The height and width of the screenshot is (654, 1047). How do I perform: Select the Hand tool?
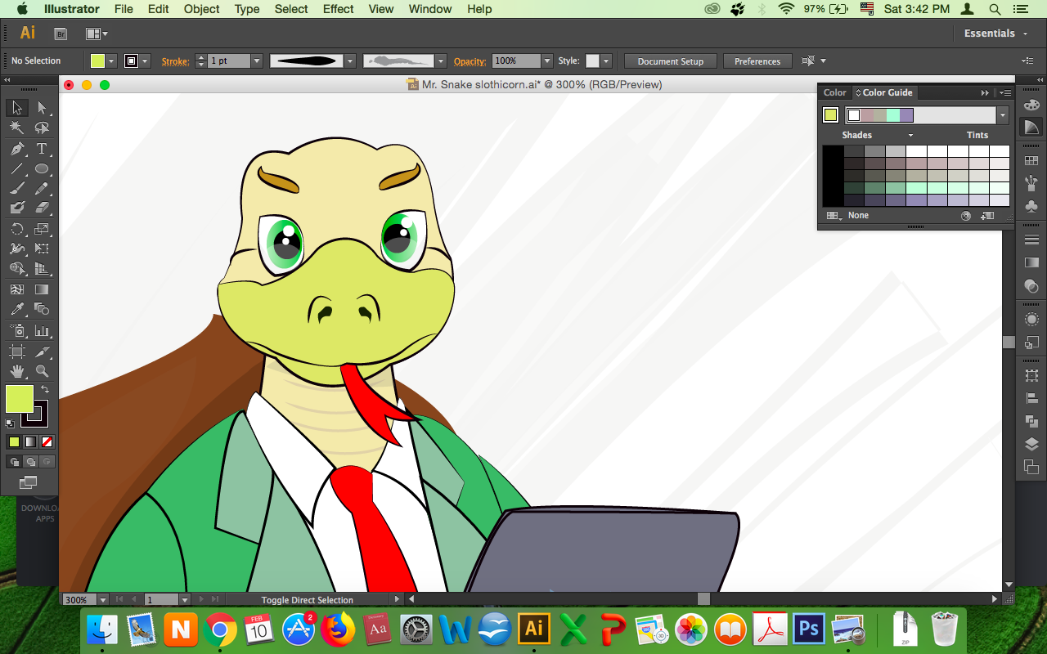(x=16, y=371)
